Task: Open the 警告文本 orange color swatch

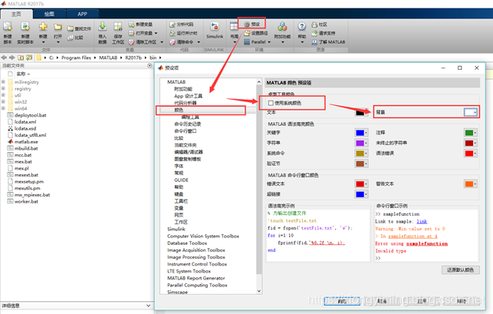Action: point(471,184)
